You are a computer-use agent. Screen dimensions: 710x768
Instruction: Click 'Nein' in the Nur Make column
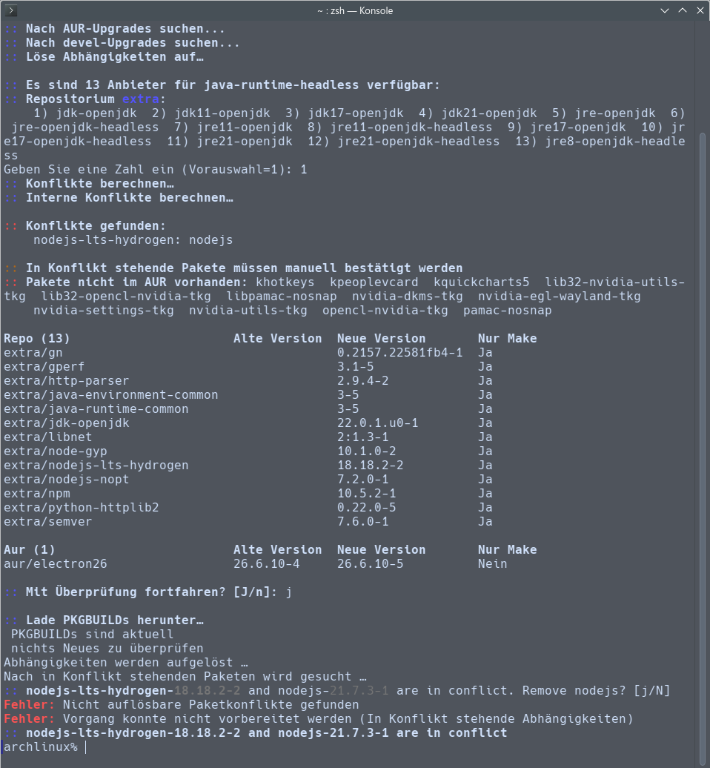pos(492,563)
